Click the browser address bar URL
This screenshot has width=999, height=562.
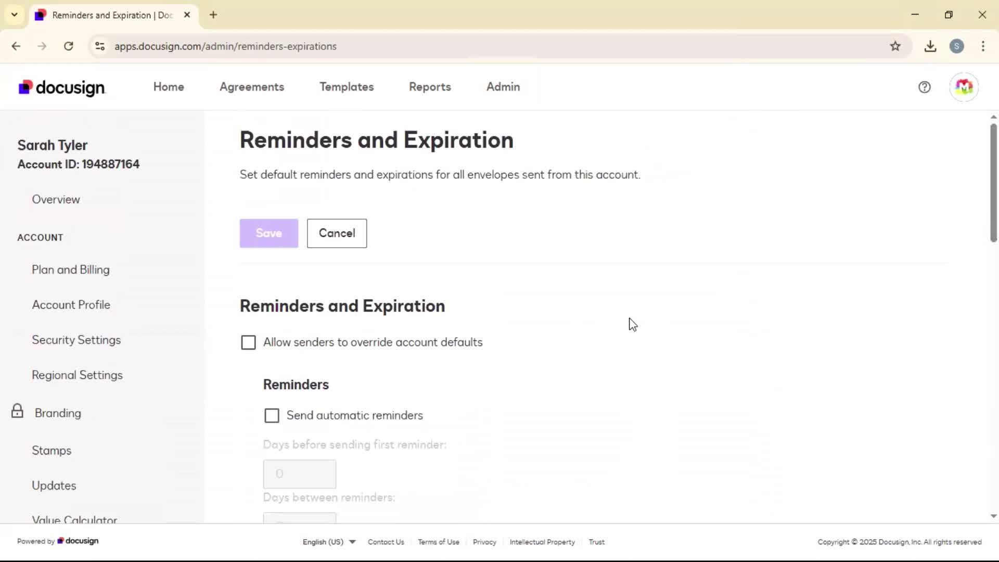coord(225,46)
